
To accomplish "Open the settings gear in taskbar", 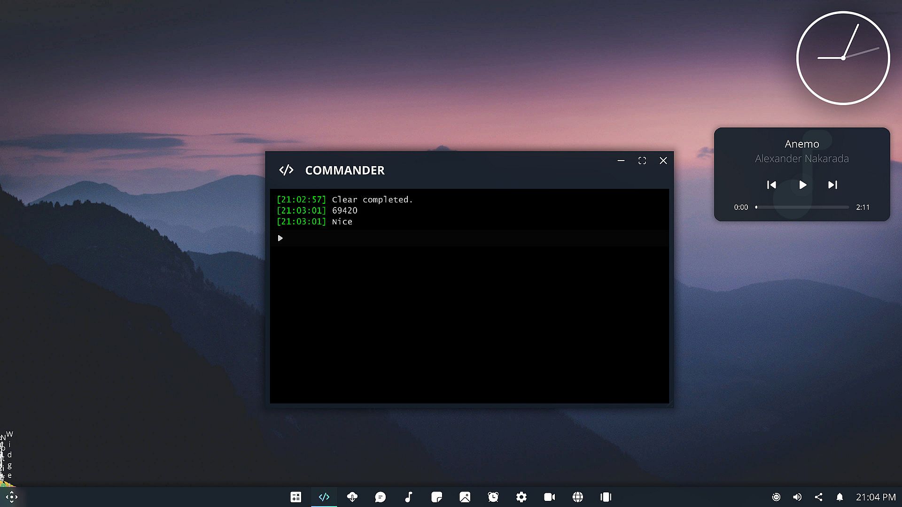I will click(x=521, y=497).
